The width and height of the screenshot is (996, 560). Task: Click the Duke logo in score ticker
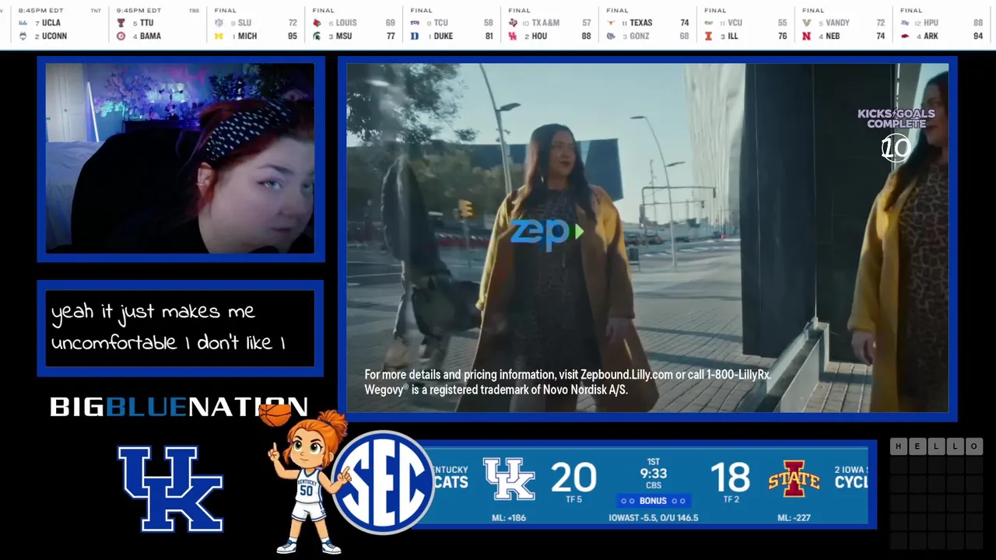pyautogui.click(x=415, y=36)
